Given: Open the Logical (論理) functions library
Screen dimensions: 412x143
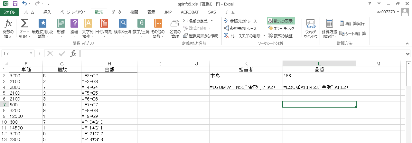Looking at the screenshot, I should click(74, 28).
